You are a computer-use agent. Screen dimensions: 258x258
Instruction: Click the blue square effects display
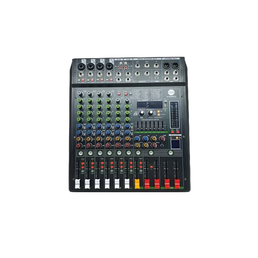tap(175, 144)
